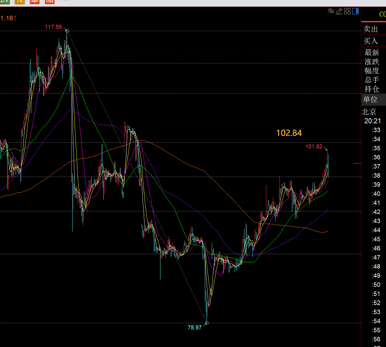Click the 101.82 latest price label

click(x=314, y=147)
